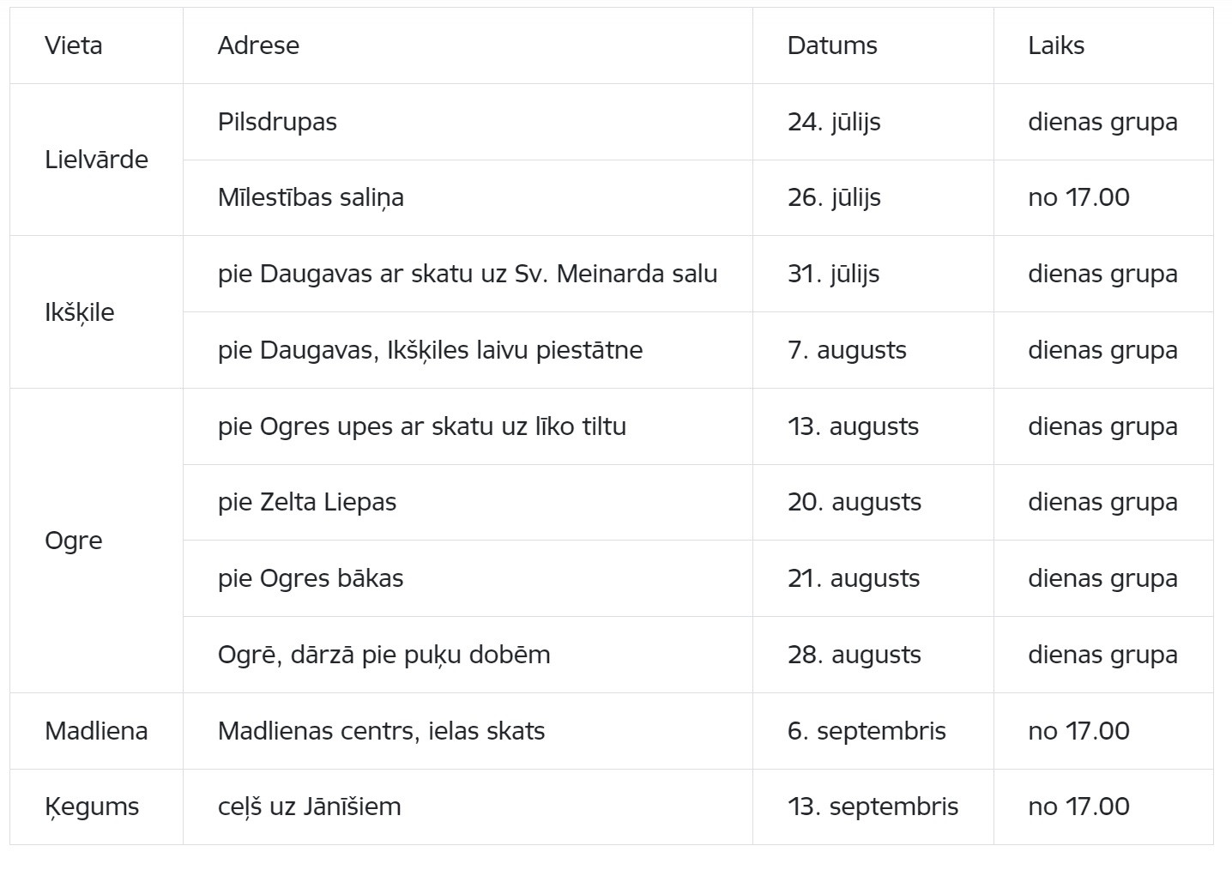This screenshot has height=870, width=1232.
Task: Click the Vieta column header
Action: click(96, 45)
